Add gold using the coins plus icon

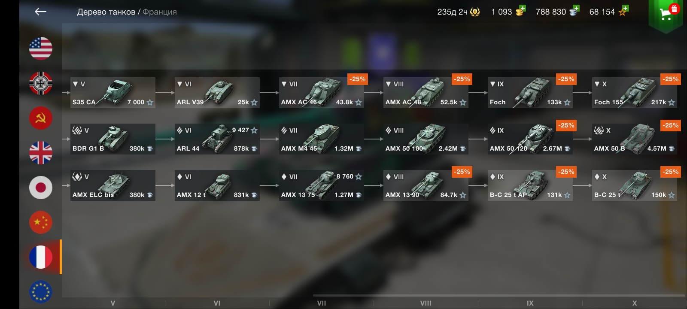pyautogui.click(x=520, y=11)
